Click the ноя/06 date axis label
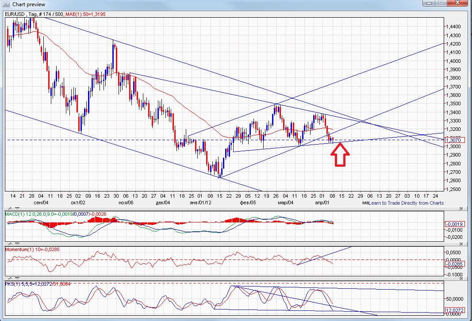 pos(126,203)
